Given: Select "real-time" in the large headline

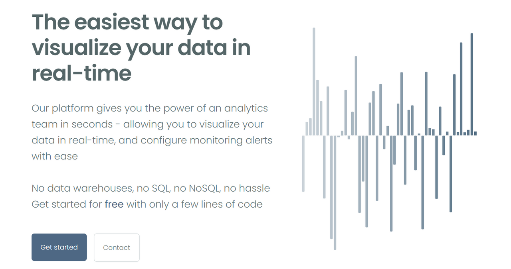Looking at the screenshot, I should click(81, 73).
